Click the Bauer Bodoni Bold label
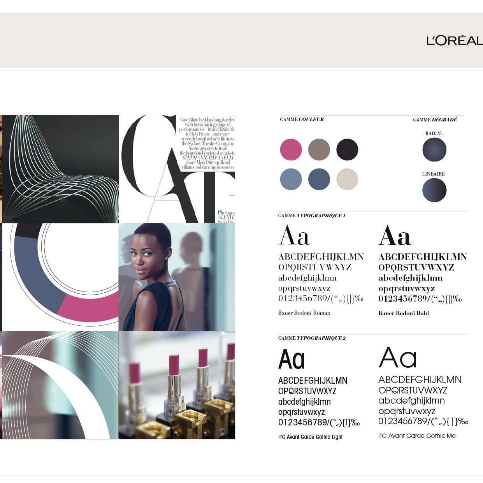The image size is (483, 483). click(404, 313)
